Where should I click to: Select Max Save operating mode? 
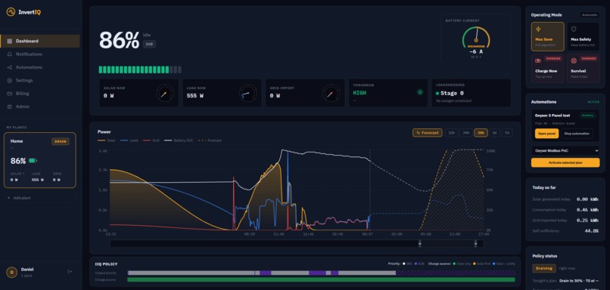[x=548, y=36]
